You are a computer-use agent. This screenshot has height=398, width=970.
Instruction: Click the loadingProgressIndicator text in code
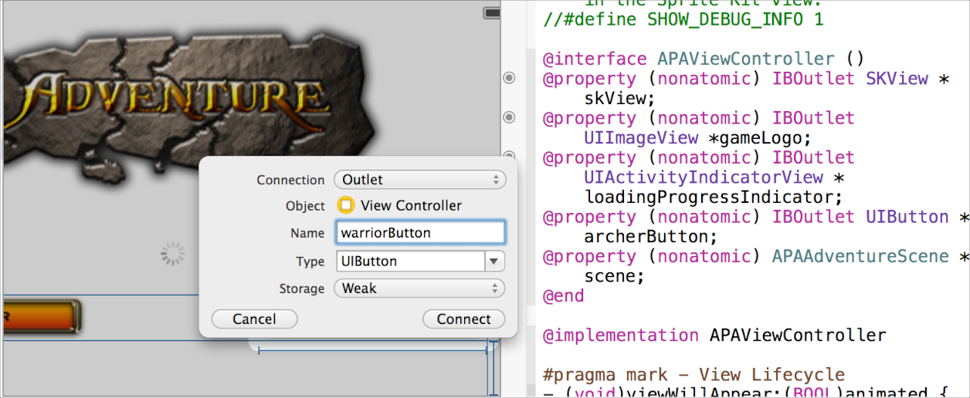pyautogui.click(x=712, y=197)
